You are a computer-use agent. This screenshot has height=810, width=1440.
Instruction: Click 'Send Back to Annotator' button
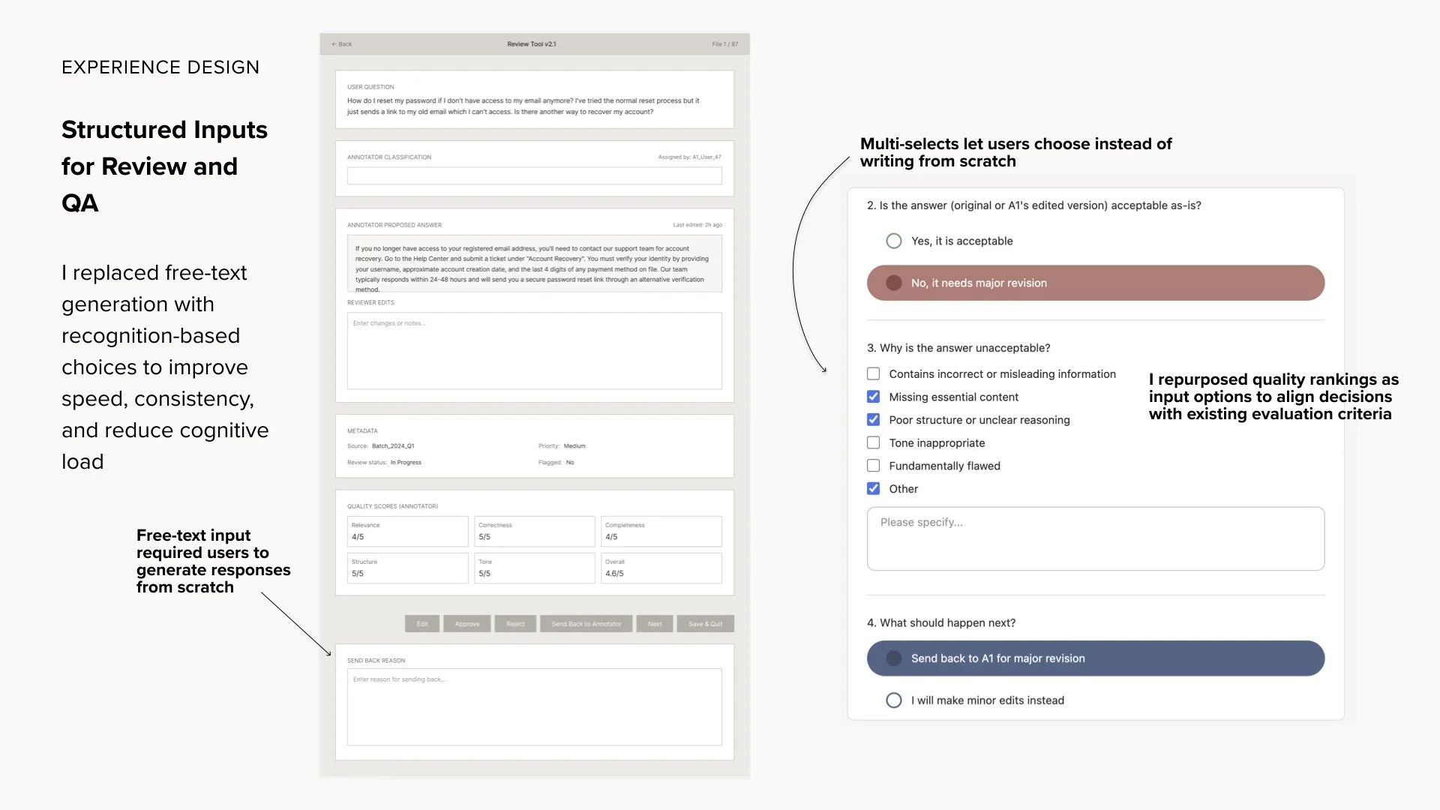586,624
